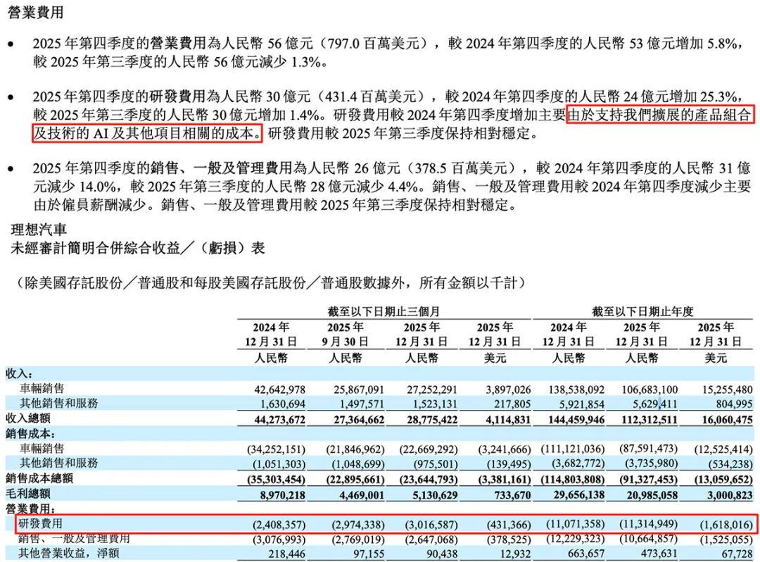Click the cost value (34,252,151)
Screen dimensions: 760x562
coord(277,449)
